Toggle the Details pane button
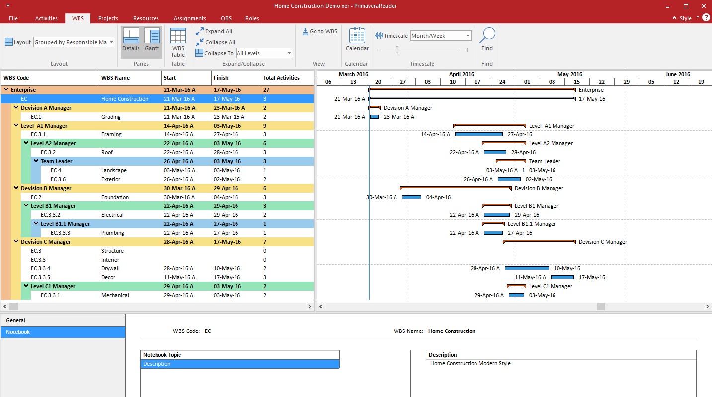712x397 pixels. click(x=131, y=40)
